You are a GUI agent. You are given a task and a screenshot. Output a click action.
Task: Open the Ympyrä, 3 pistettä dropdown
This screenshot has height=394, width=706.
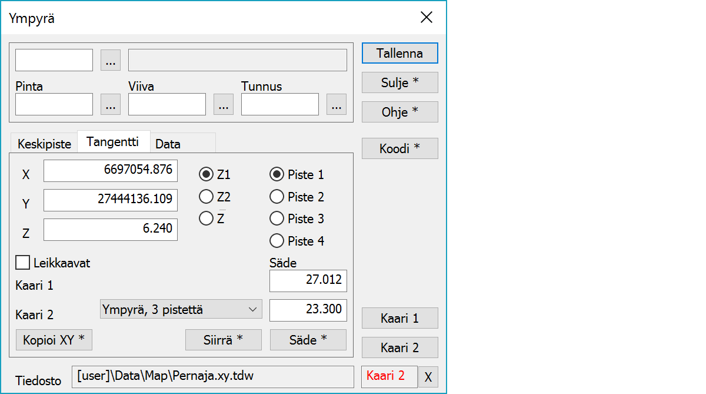click(181, 309)
